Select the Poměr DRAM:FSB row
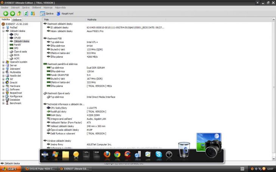Viewport: 276px width, 172px height. click(x=104, y=75)
